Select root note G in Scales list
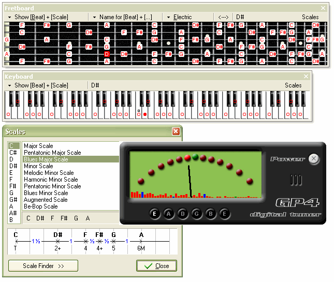This screenshot has width=334, height=282. point(14,193)
